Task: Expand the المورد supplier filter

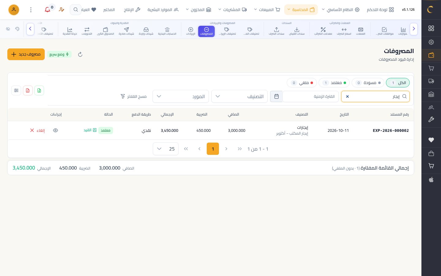Action: tap(181, 96)
